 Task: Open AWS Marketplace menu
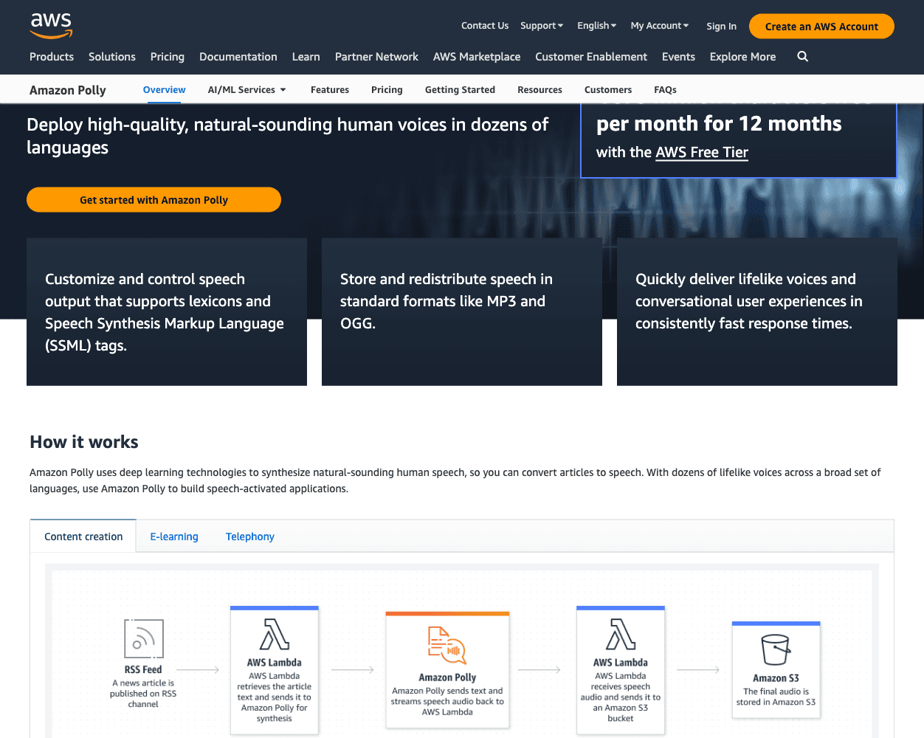pos(477,57)
